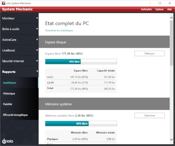Collapse the Rapports section

point(19,72)
